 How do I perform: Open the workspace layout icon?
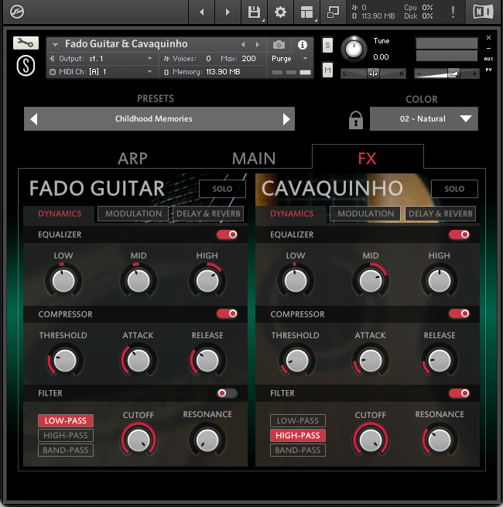[x=306, y=12]
